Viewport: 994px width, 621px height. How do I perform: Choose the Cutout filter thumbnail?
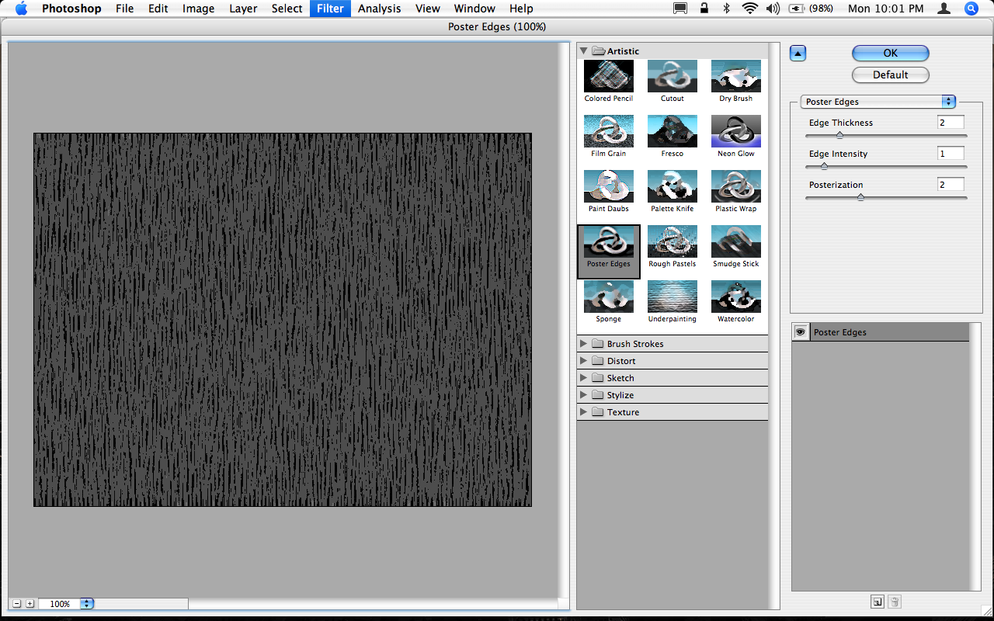coord(673,76)
